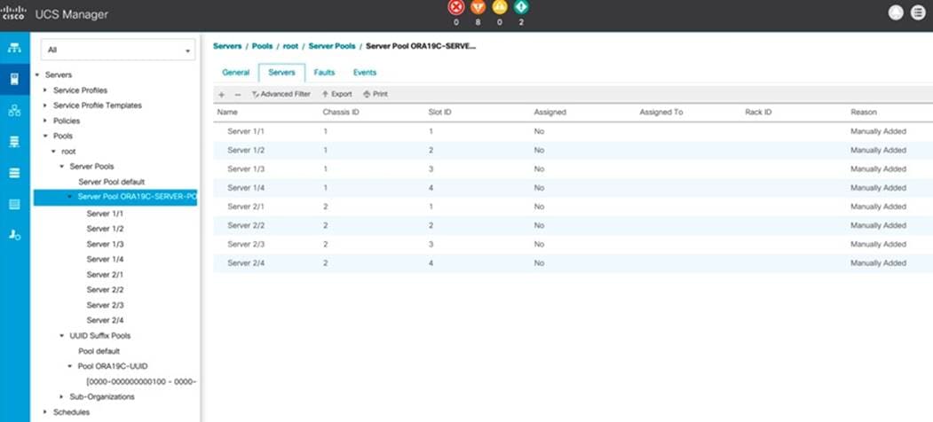
Task: Click the minus remove icon in the toolbar
Action: 237,95
